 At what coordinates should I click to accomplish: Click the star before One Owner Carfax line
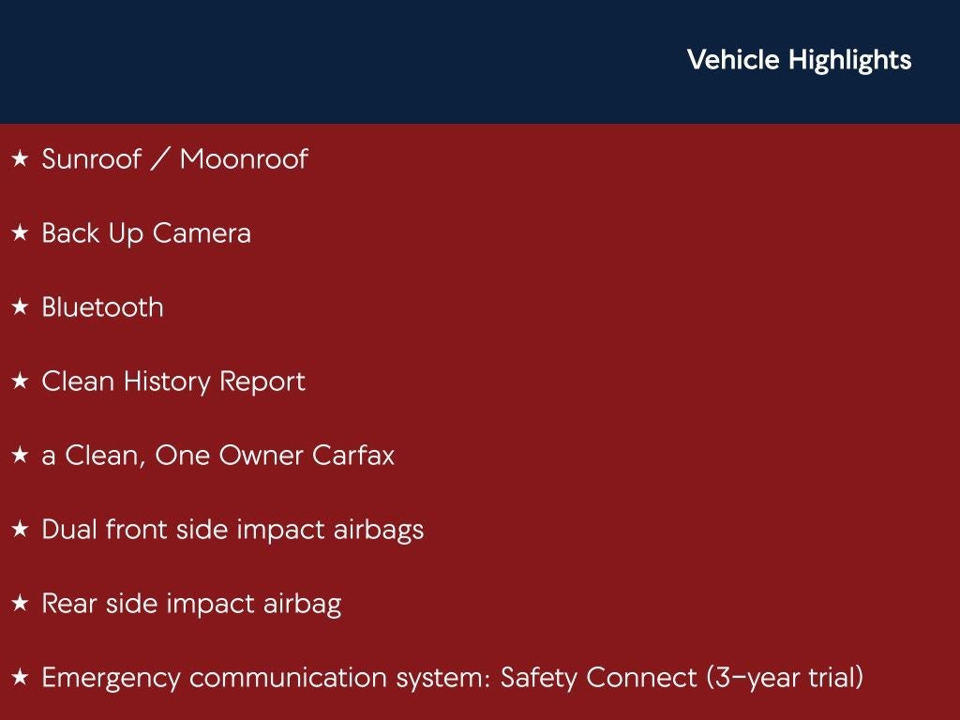click(x=20, y=456)
